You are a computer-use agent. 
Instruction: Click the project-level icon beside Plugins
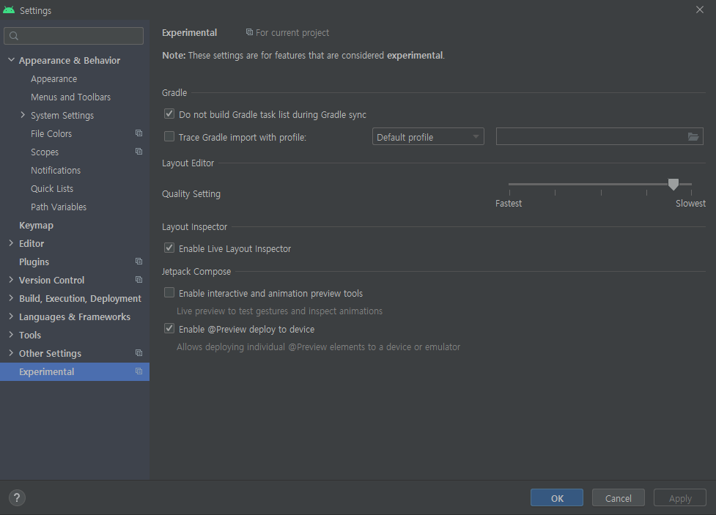139,262
